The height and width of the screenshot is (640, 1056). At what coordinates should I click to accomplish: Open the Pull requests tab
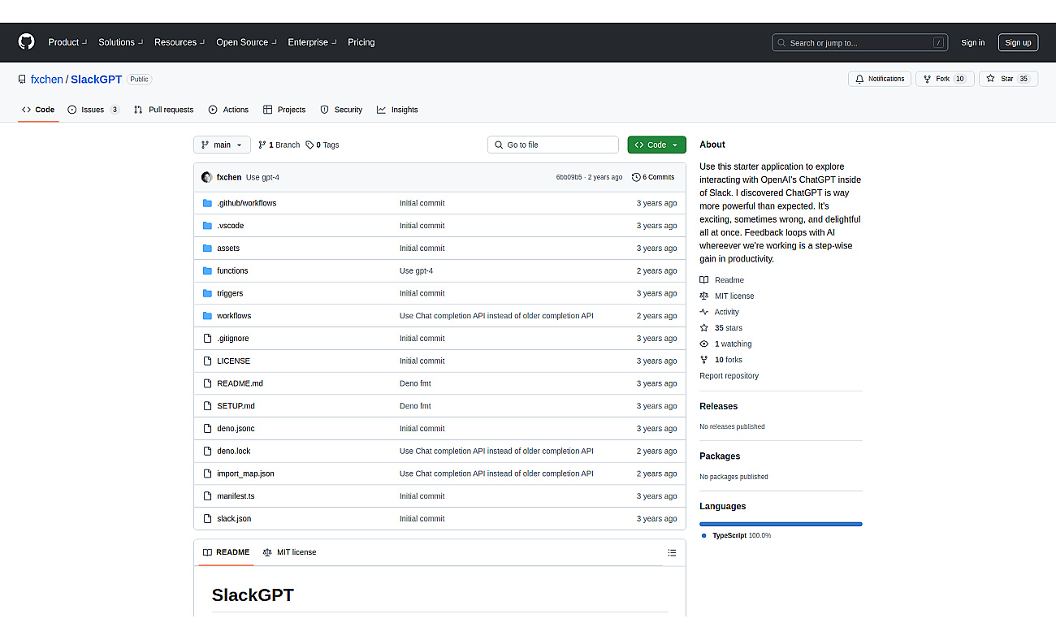click(x=163, y=110)
